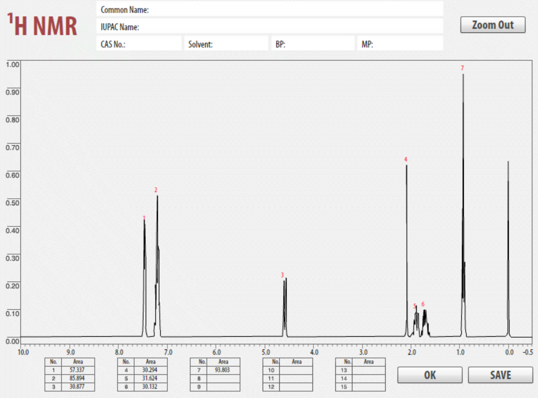This screenshot has height=398, width=538.
Task: Click the Zoom Out button
Action: pyautogui.click(x=494, y=24)
